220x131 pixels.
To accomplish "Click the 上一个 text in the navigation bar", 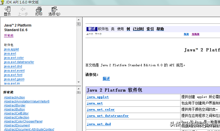I will (x=90, y=34).
